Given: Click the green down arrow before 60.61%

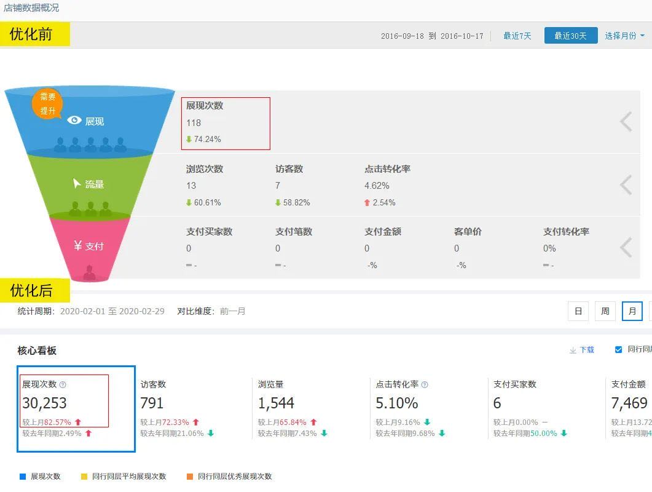Looking at the screenshot, I should [x=189, y=203].
